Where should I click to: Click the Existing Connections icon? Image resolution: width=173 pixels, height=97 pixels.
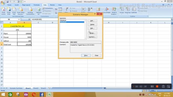pos(30,11)
